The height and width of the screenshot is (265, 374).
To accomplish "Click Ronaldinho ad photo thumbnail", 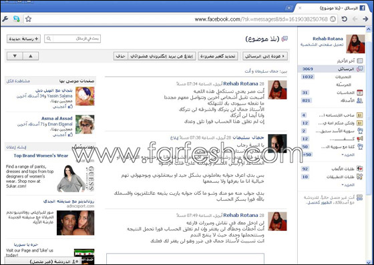I will pyautogui.click(x=75, y=223).
